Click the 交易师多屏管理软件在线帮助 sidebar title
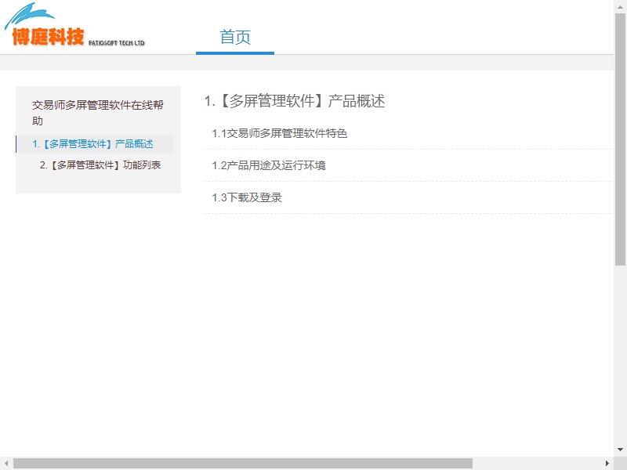Viewport: 627px width, 470px height. (x=97, y=113)
